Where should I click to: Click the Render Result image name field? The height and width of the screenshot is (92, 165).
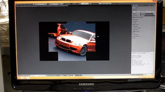point(34,76)
